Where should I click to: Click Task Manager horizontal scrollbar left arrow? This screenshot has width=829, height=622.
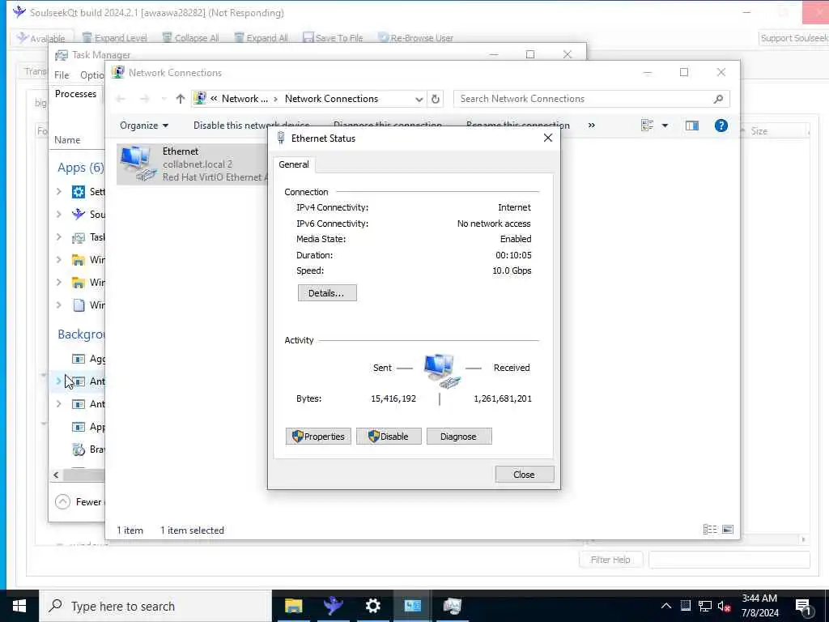click(x=56, y=475)
